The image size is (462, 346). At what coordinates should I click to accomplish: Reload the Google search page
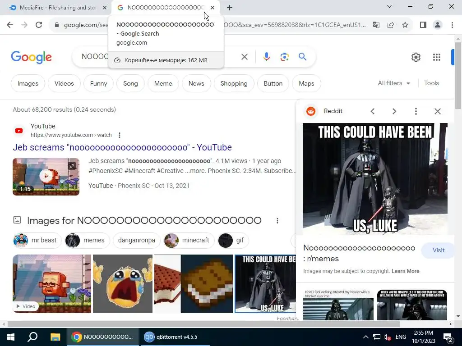coord(39,25)
